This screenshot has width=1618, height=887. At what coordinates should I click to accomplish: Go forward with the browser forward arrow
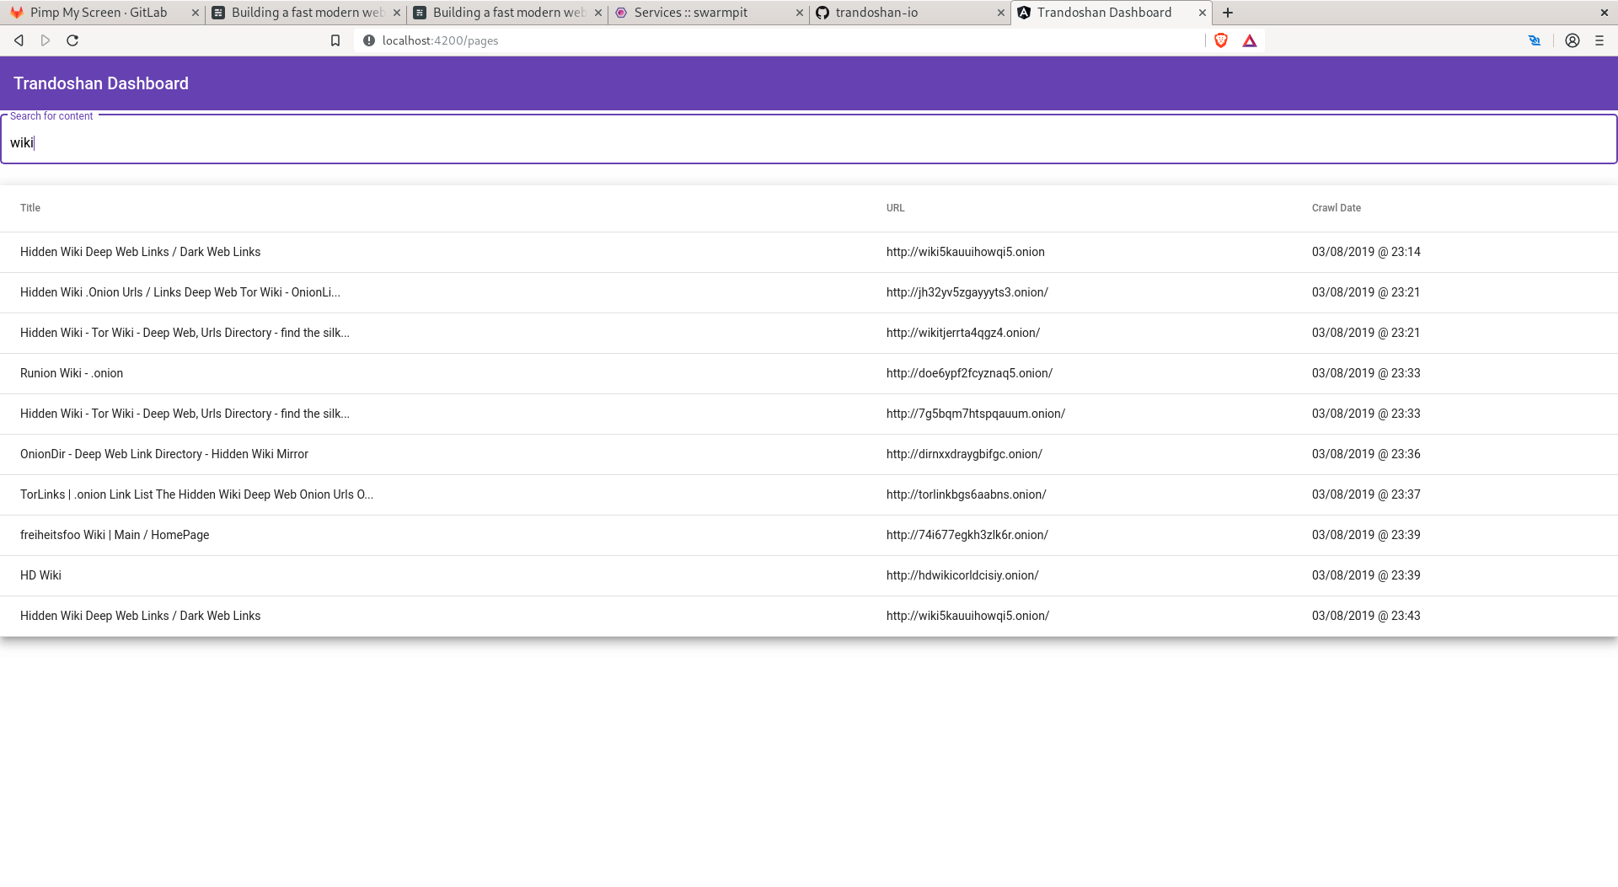pos(46,40)
